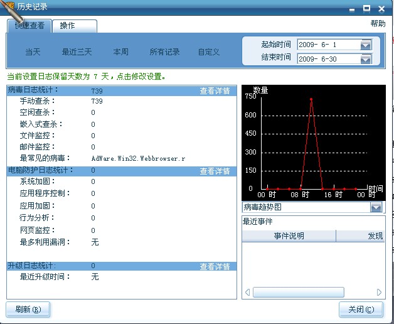This screenshot has height=324, width=394.
Task: Click the app icon in the title bar
Action: tap(9, 7)
